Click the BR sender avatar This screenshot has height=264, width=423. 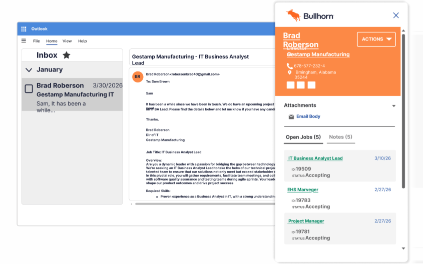[138, 77]
